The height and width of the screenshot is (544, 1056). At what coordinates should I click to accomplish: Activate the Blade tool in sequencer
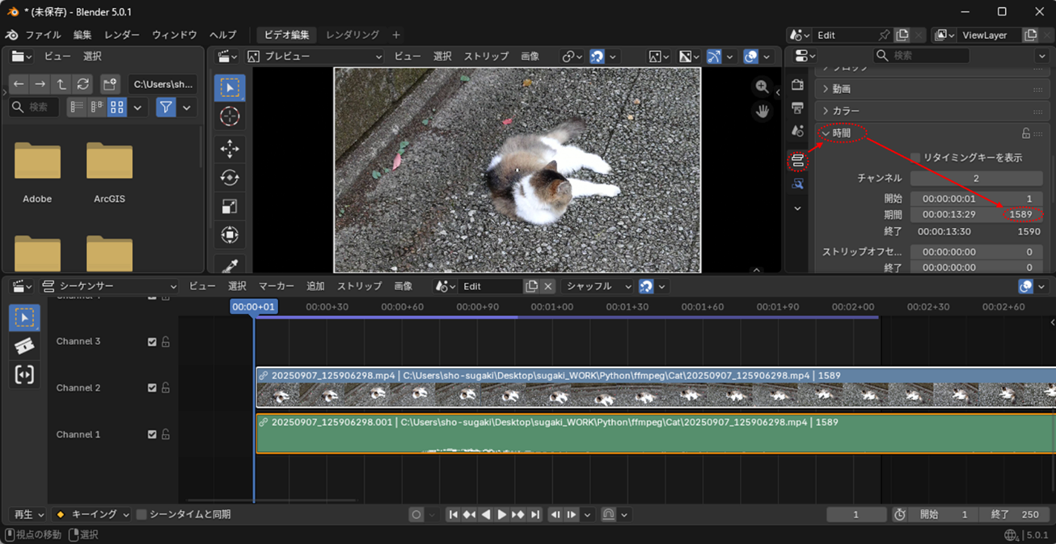(x=24, y=346)
